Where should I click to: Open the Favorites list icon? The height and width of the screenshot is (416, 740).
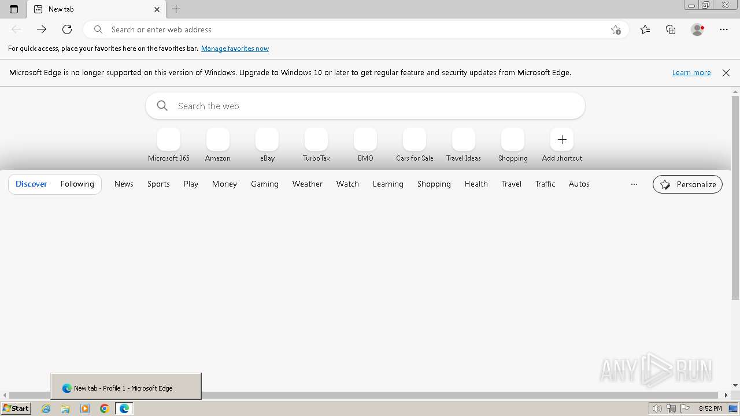click(x=645, y=29)
